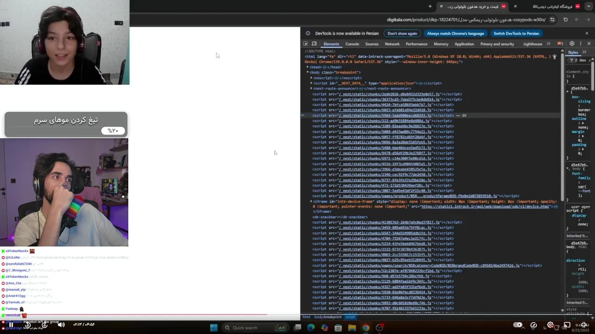Open a new browser tab

pos(430,6)
